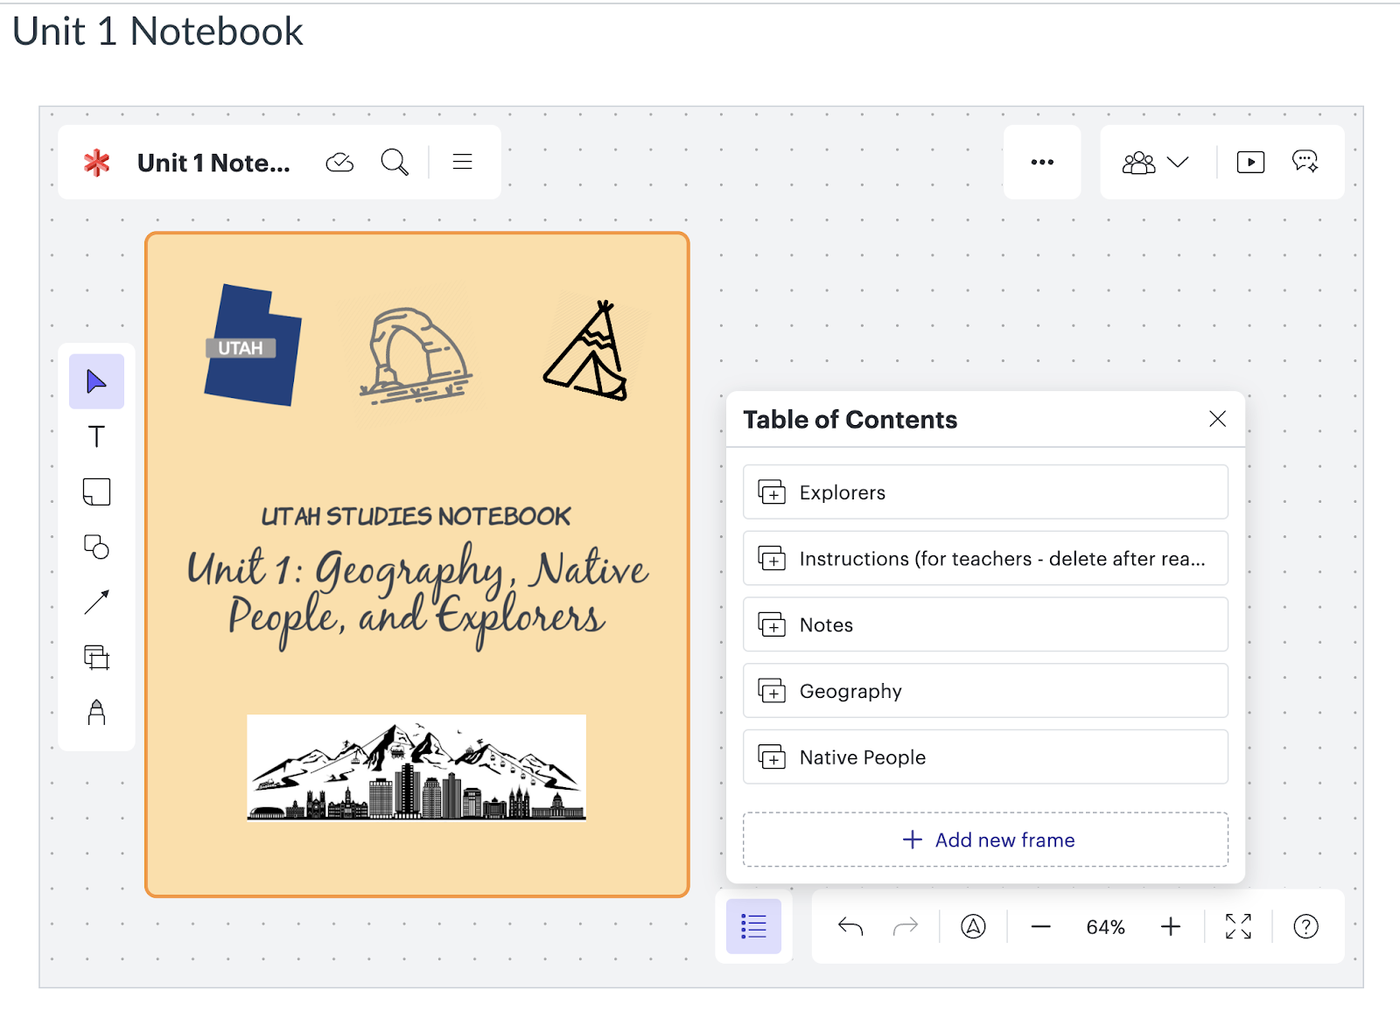Zoom out with the minus button
Image resolution: width=1400 pixels, height=1025 pixels.
(x=1040, y=927)
